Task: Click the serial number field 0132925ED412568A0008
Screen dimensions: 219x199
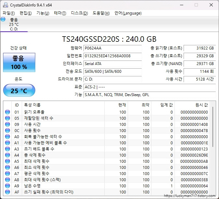Action: pyautogui.click(x=112, y=56)
